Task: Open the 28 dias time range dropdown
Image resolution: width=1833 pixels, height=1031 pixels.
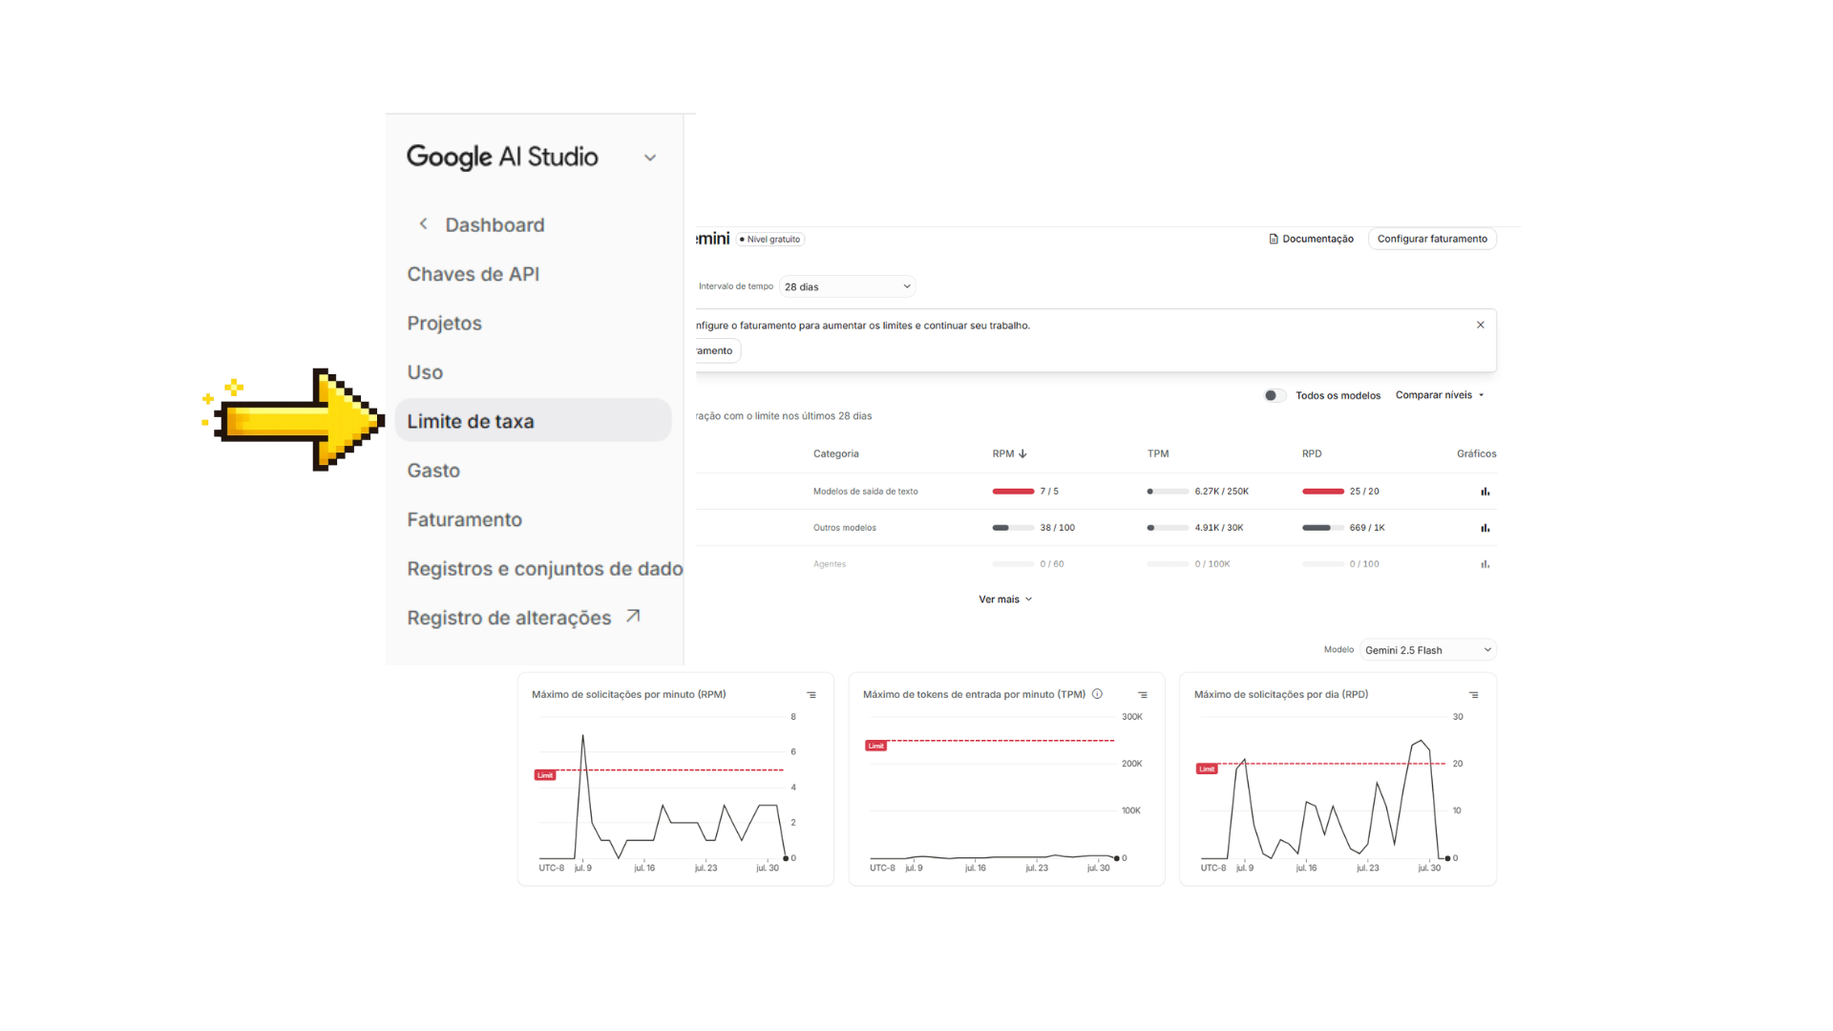Action: (x=848, y=286)
